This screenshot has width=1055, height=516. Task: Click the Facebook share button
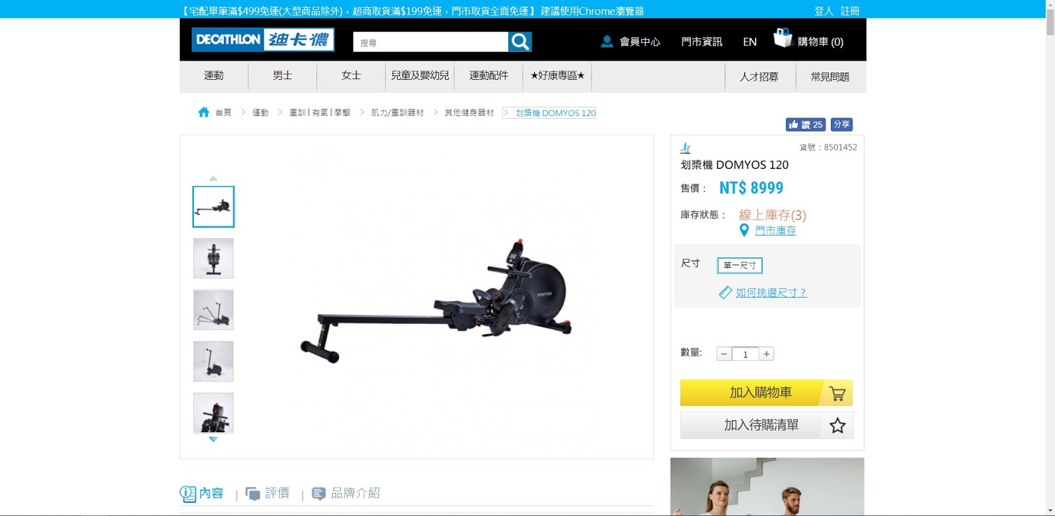pos(841,124)
